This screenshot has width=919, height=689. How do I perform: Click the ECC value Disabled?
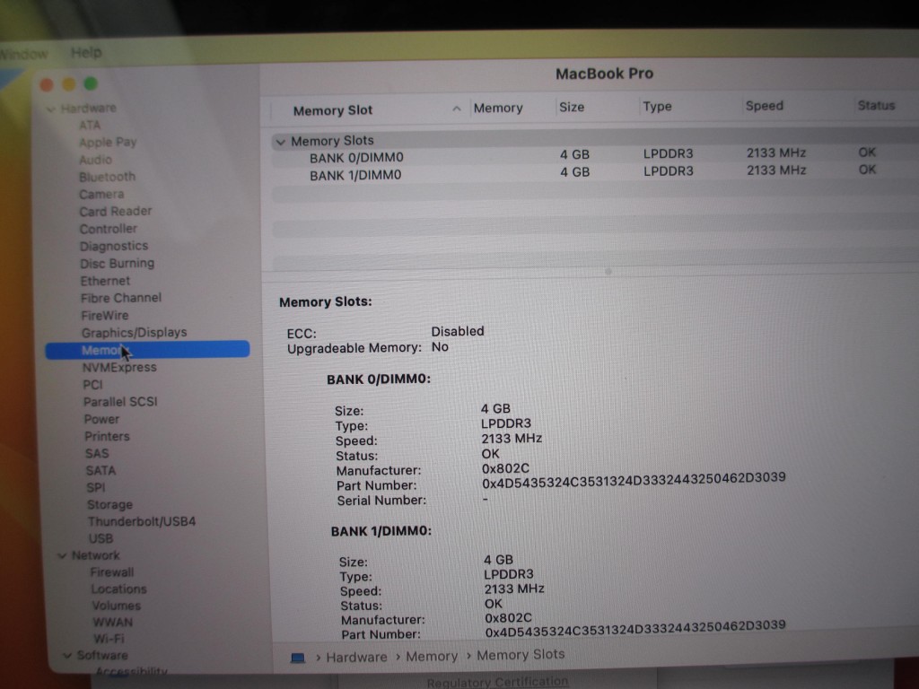[x=458, y=331]
